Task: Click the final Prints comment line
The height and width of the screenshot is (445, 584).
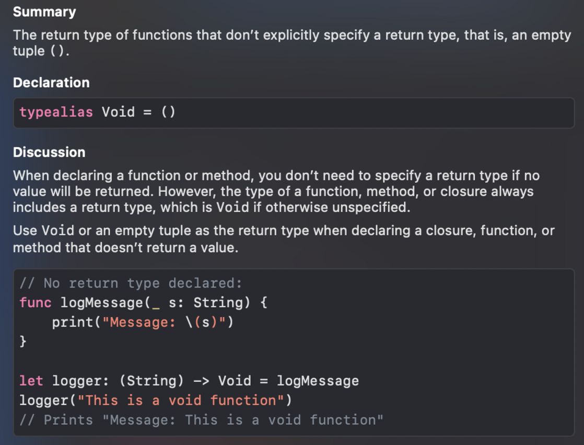Action: tap(201, 420)
